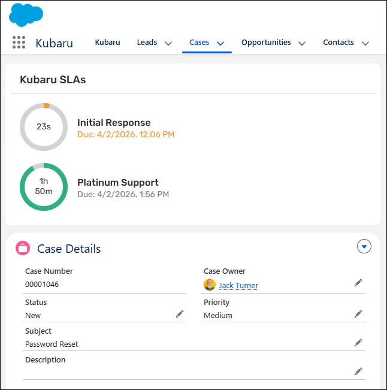
Task: Open the Case Details actions dropdown
Action: (x=364, y=246)
